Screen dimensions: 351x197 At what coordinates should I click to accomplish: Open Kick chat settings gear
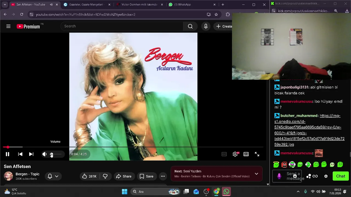tap(326, 176)
